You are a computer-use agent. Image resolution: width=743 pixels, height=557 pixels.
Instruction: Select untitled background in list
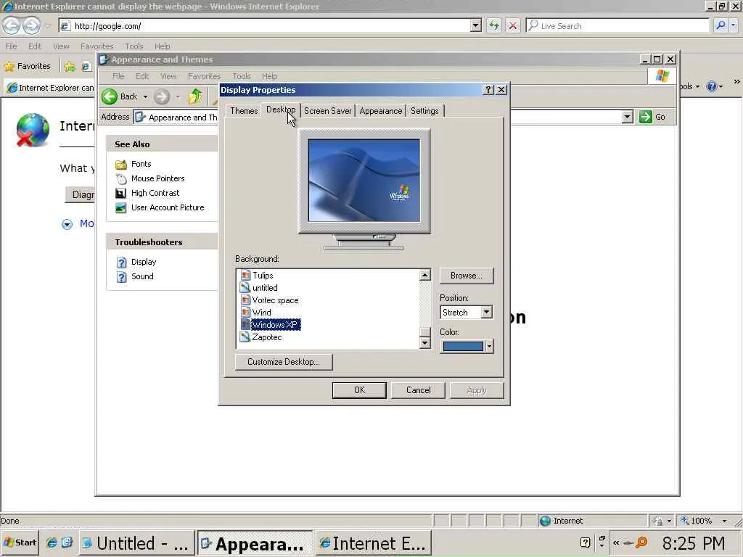(x=265, y=288)
